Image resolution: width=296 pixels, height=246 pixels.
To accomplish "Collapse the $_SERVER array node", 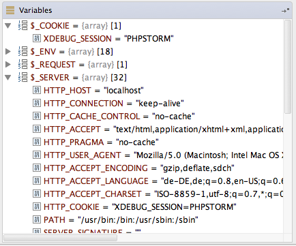I will tap(8, 78).
